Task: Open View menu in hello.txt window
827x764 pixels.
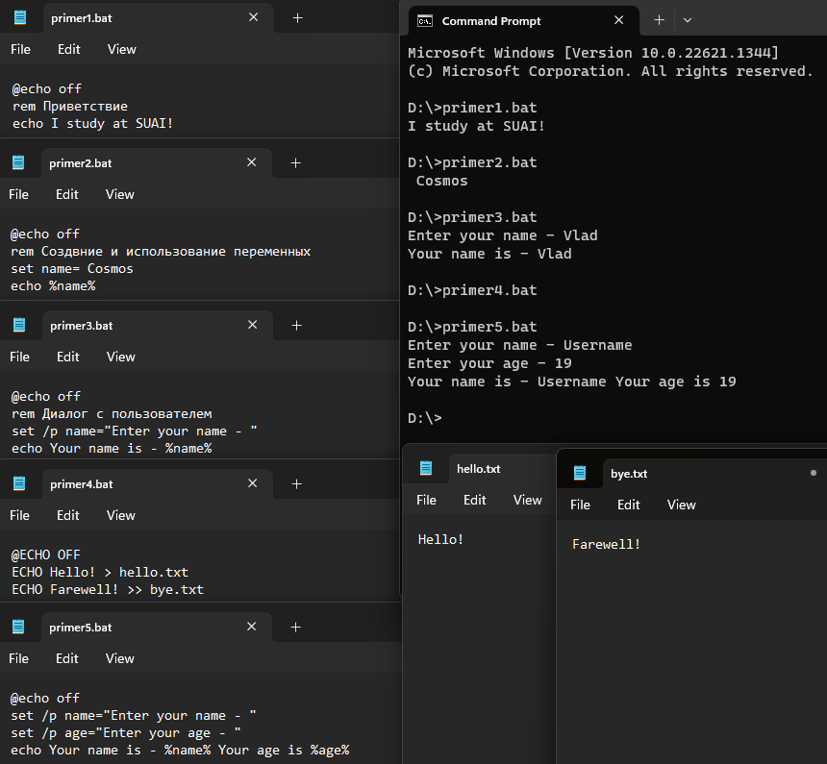Action: 527,500
